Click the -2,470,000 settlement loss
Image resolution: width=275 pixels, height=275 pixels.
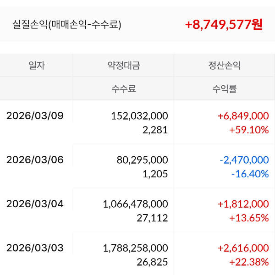pyautogui.click(x=244, y=159)
